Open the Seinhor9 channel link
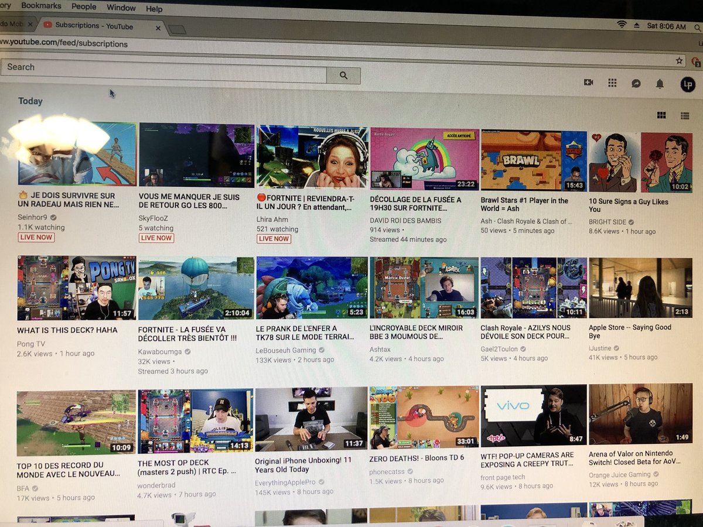Image resolution: width=703 pixels, height=527 pixels. 33,217
